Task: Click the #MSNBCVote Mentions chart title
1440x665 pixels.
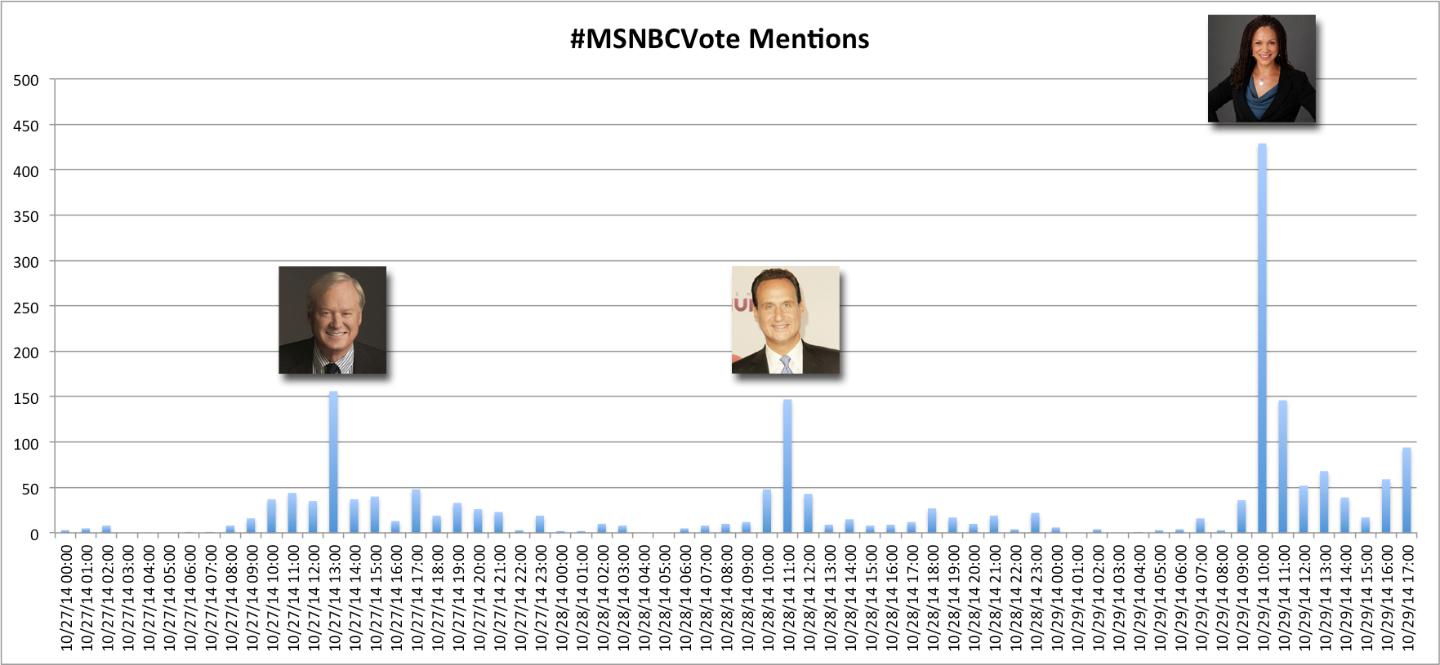Action: click(x=720, y=39)
